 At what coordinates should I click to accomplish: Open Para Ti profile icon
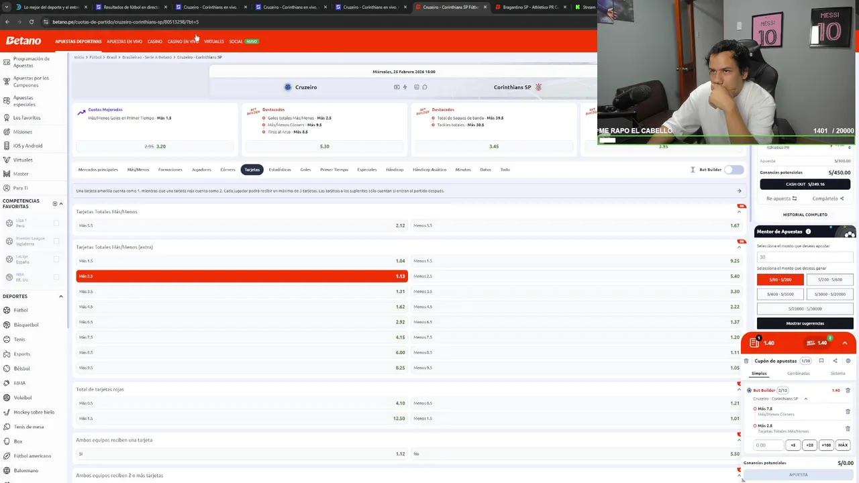pyautogui.click(x=6, y=189)
